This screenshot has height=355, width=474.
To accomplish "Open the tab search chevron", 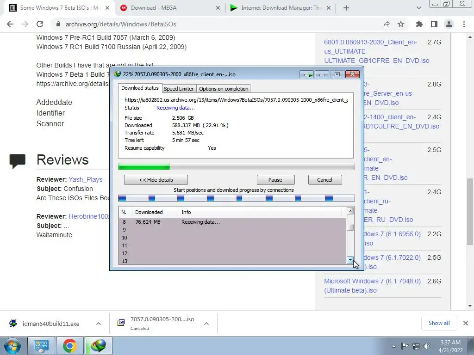I will click(418, 8).
